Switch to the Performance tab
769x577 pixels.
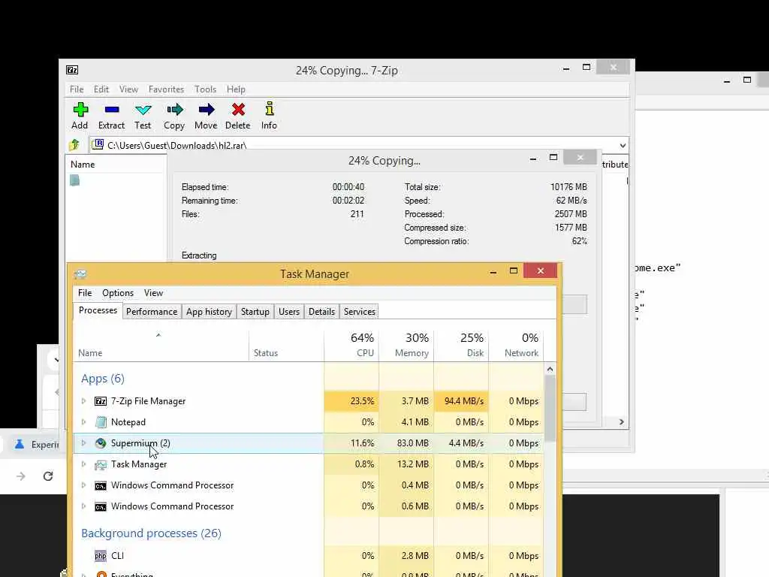coord(152,312)
